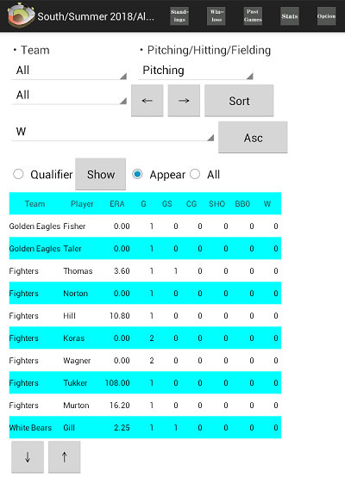Click the right arrow column button

pos(184,101)
